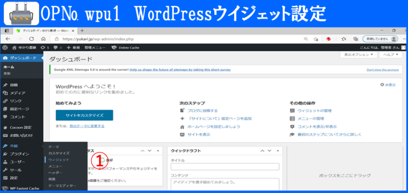Click サイトを表示 link

point(199,135)
